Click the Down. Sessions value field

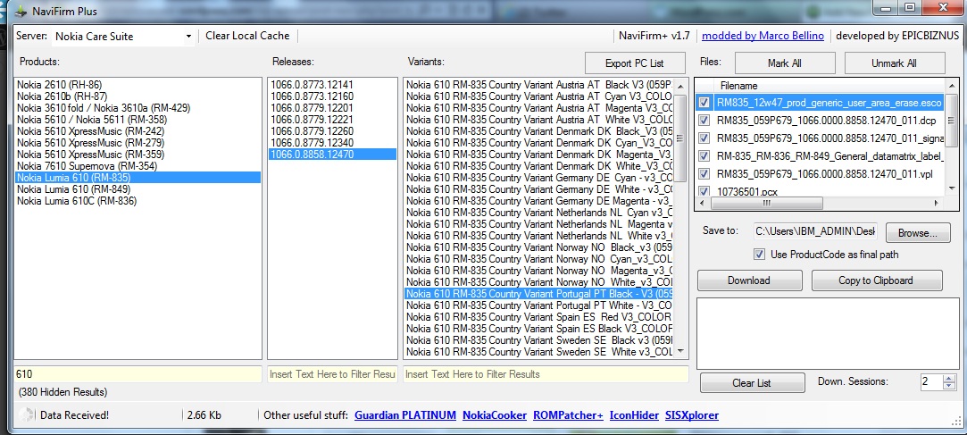pyautogui.click(x=930, y=382)
